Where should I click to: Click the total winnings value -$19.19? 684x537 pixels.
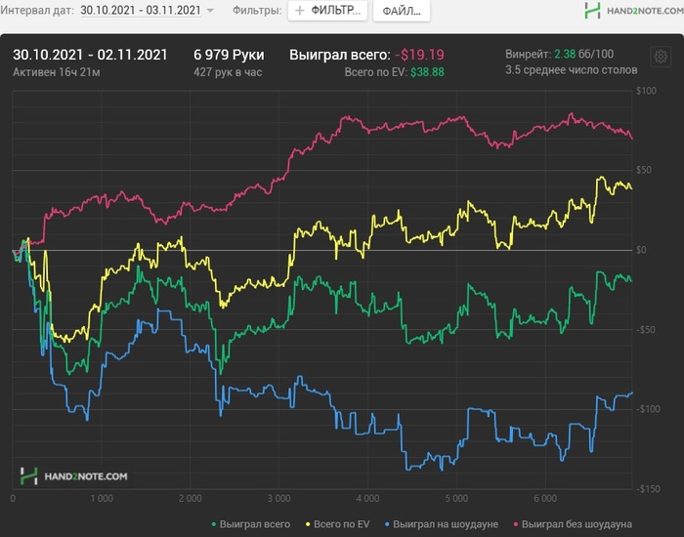(x=420, y=55)
